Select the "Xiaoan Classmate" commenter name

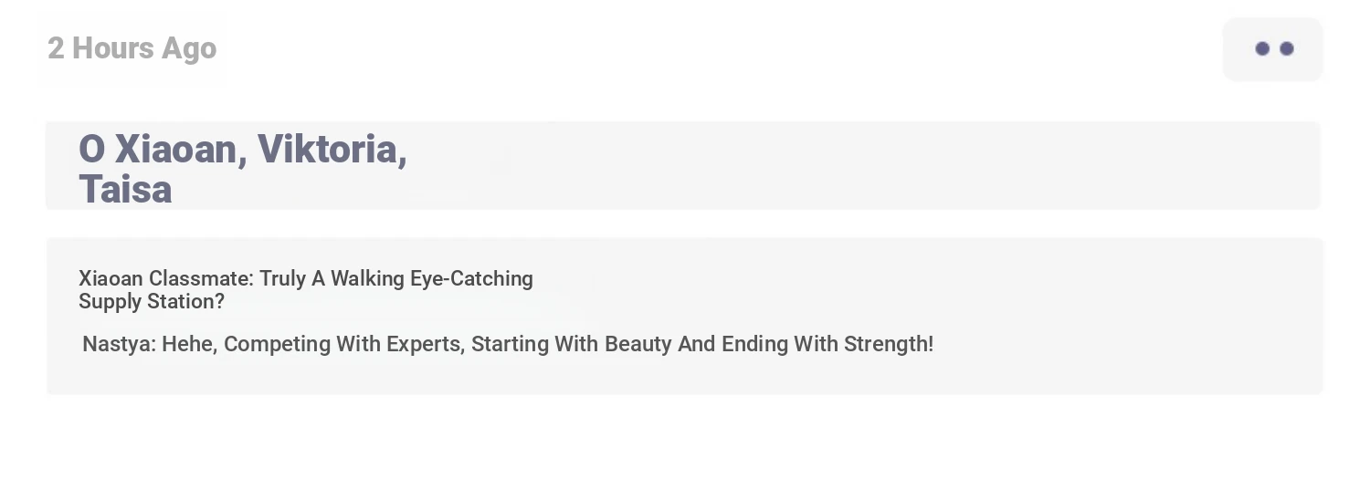(166, 278)
